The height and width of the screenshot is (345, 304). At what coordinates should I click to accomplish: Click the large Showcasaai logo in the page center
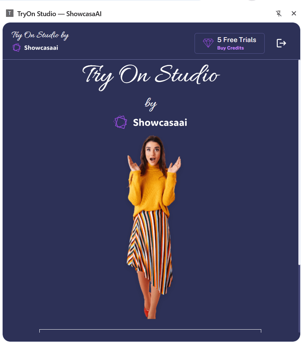click(x=120, y=122)
